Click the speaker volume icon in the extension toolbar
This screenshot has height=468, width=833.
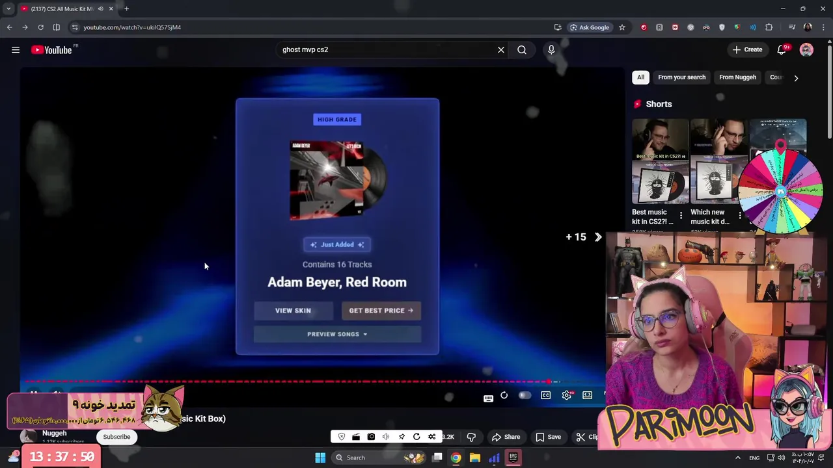coord(386,437)
